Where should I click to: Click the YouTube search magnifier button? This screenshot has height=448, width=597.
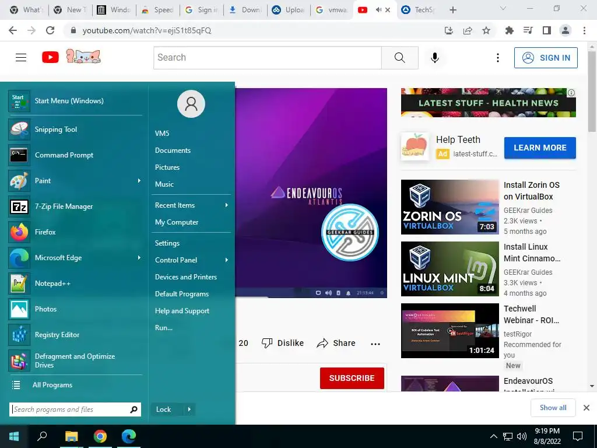tap(400, 58)
